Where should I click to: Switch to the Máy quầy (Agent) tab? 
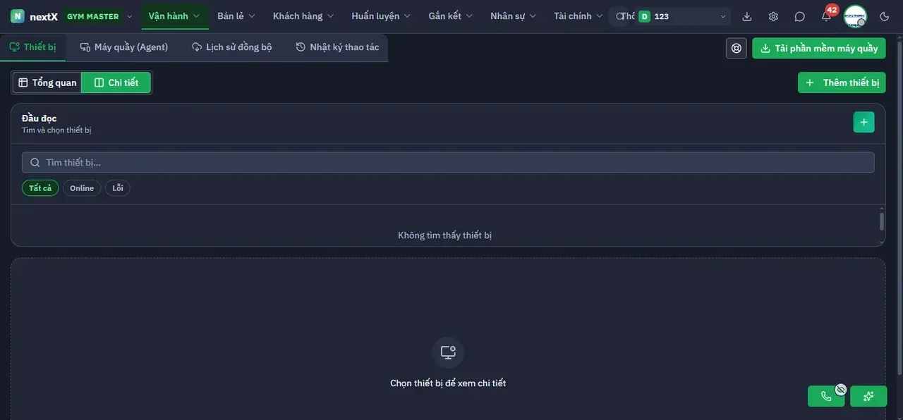click(124, 47)
